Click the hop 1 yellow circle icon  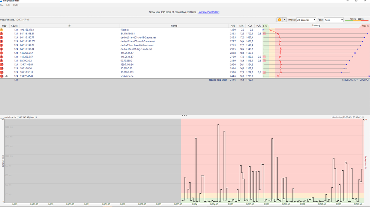click(1, 30)
